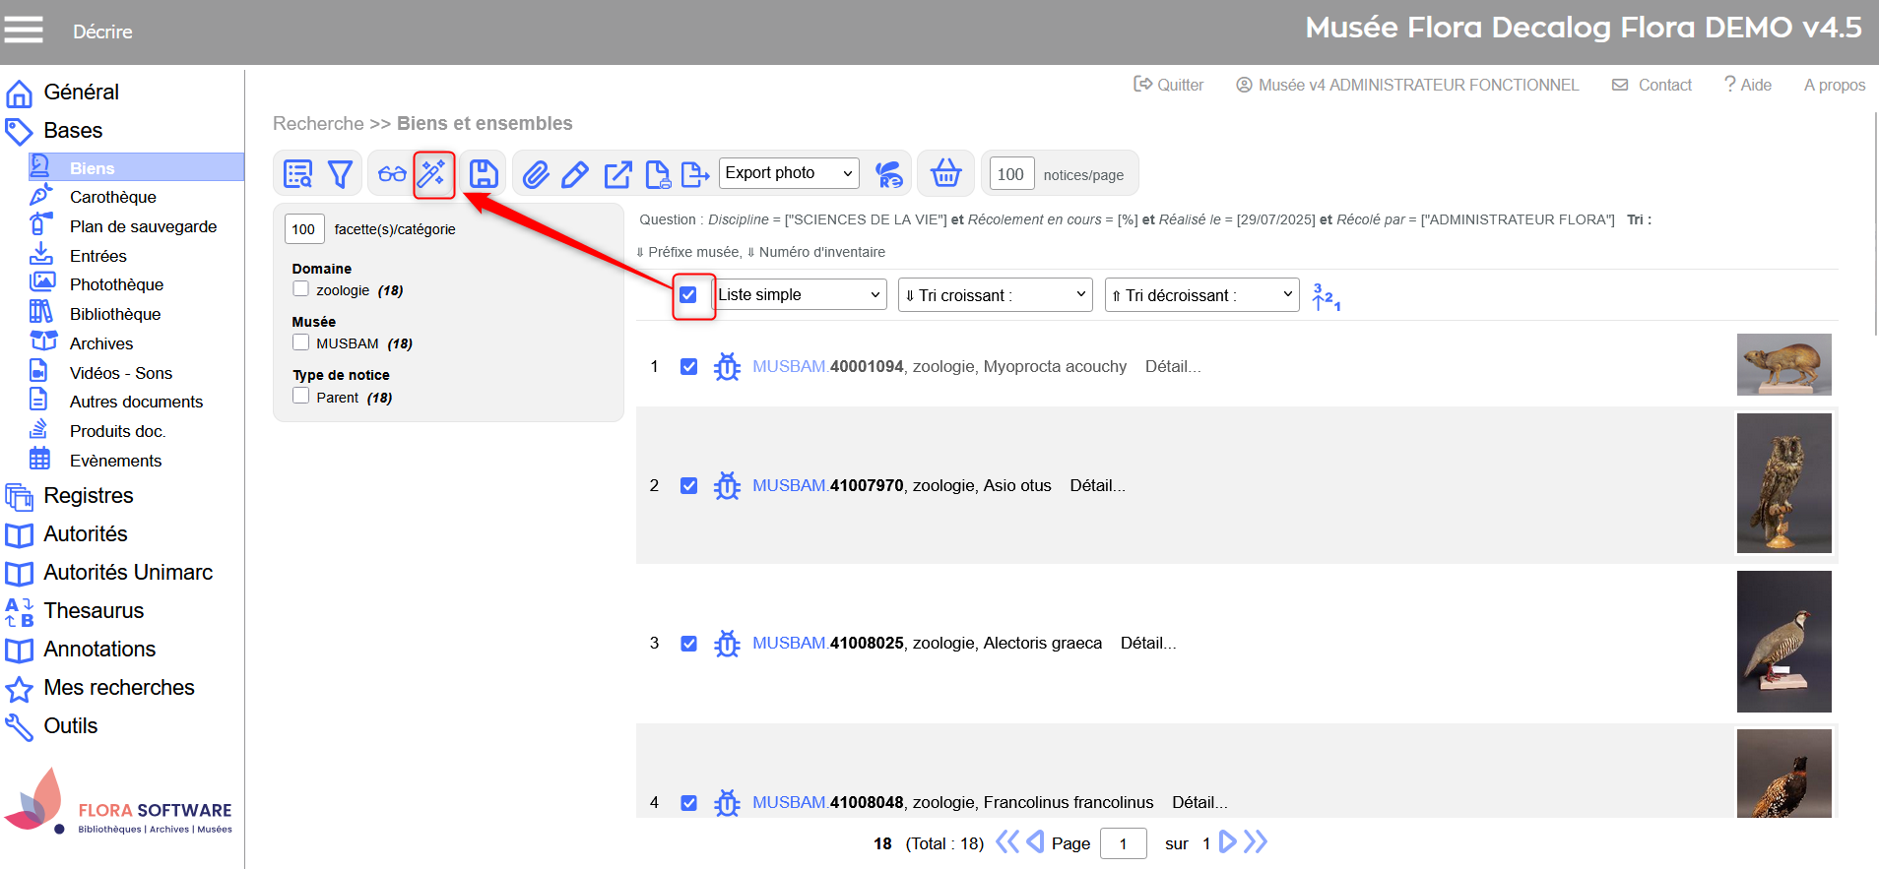Open the basket icon in toolbar
Screen dimensions: 1879x869
pyautogui.click(x=945, y=174)
